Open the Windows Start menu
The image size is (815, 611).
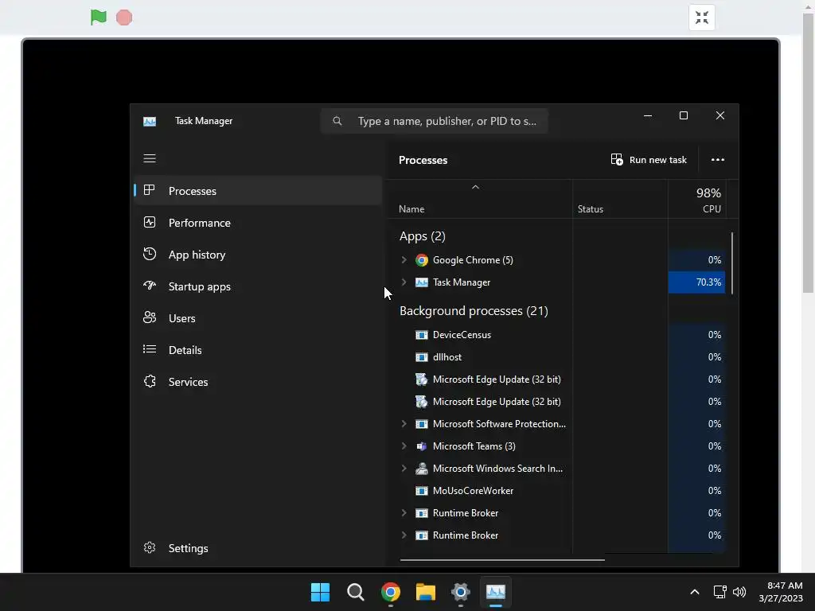320,592
